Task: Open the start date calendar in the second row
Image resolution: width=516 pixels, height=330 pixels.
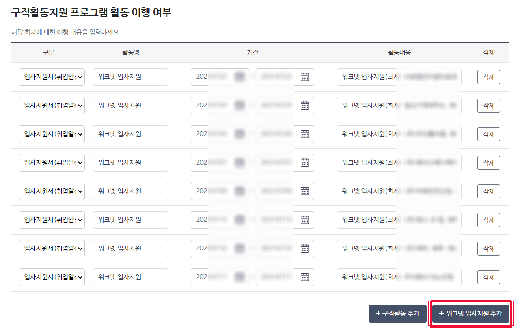Action: (239, 105)
